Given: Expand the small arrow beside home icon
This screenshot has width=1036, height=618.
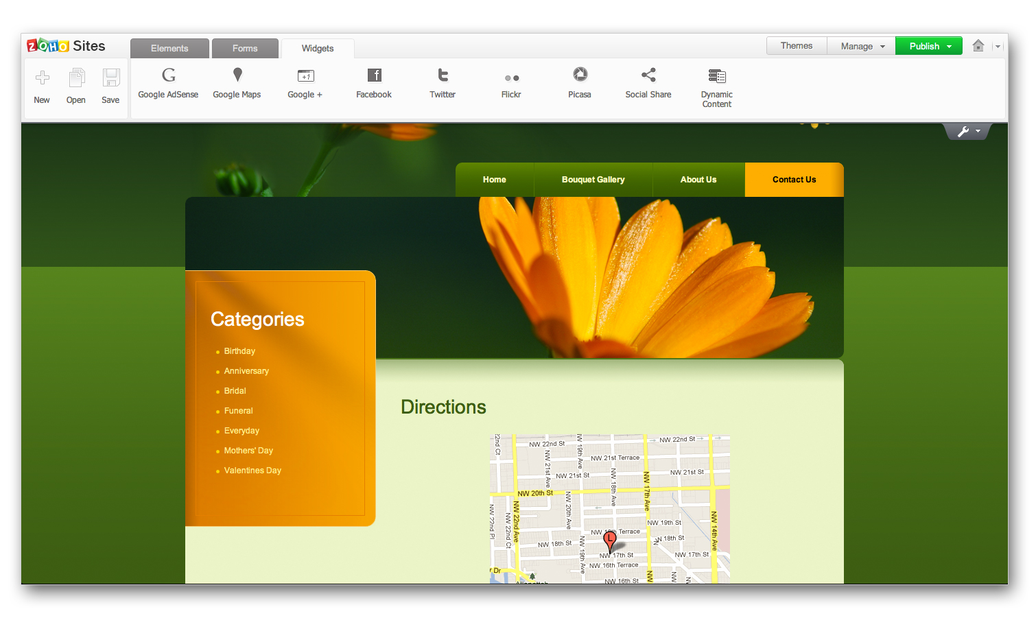Looking at the screenshot, I should (x=998, y=47).
